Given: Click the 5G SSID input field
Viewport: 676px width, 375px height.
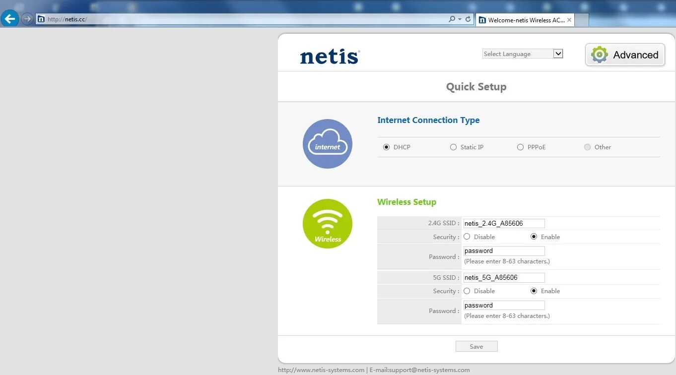Looking at the screenshot, I should coord(504,277).
